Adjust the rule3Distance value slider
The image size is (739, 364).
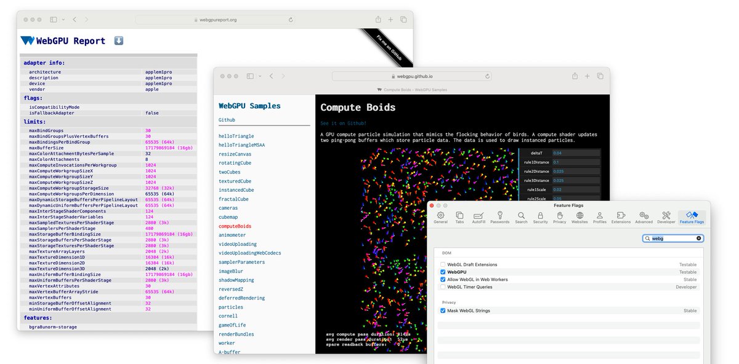point(576,181)
